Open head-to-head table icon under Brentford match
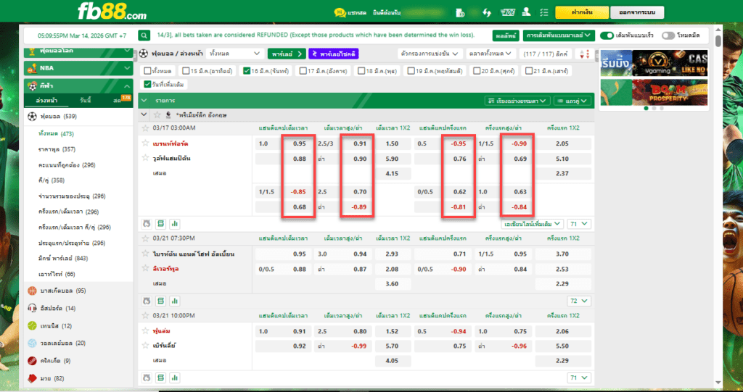Screen dimensions: 743x392 tap(160, 223)
